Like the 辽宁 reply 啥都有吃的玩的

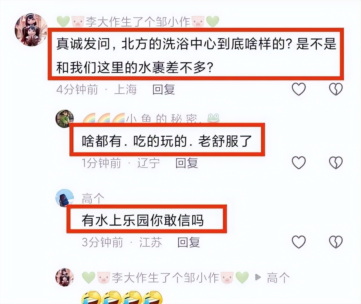[x=299, y=163]
